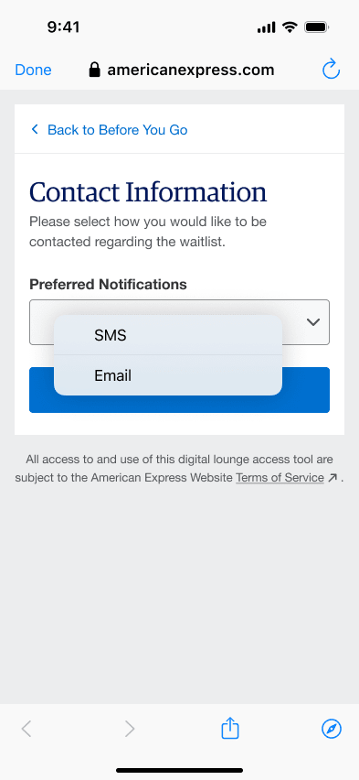Screen dimensions: 359x780
Task: Reload the page with the refresh icon
Action: tap(331, 70)
